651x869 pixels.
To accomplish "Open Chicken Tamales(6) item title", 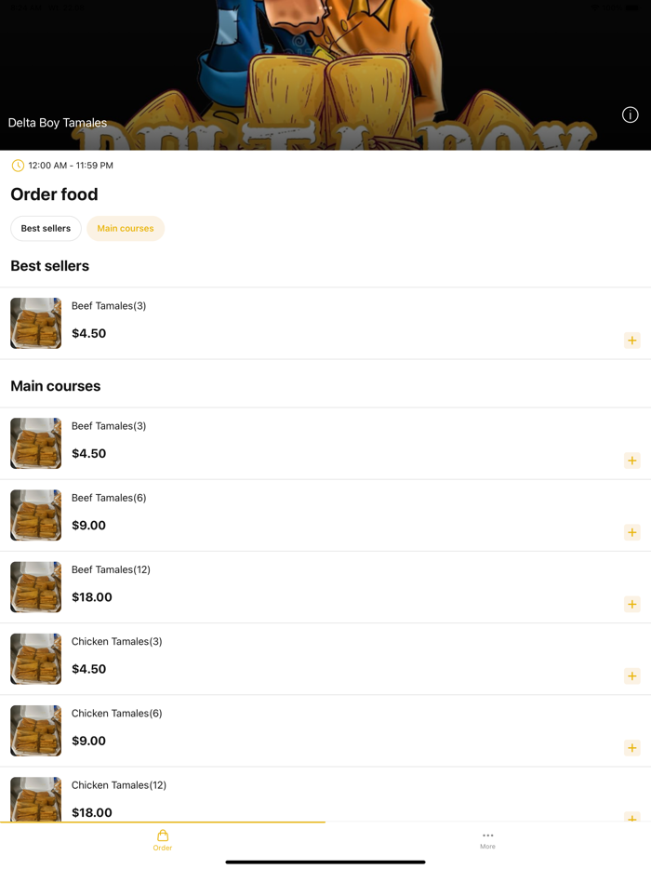I will coord(117,714).
